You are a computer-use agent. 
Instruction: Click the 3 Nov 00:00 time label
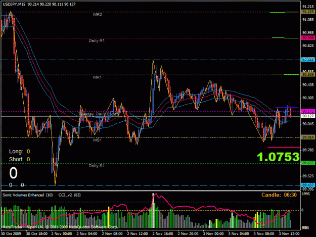[213, 234]
